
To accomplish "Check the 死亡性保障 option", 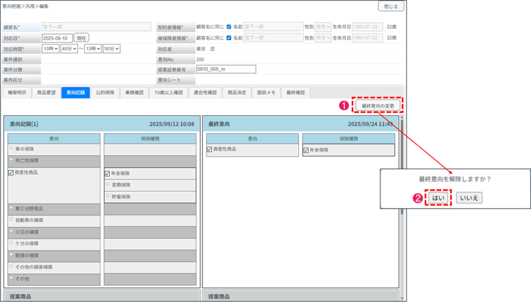I will [11, 161].
